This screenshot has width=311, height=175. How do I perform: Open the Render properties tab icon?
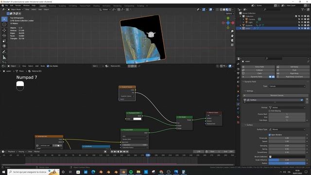coord(238,69)
